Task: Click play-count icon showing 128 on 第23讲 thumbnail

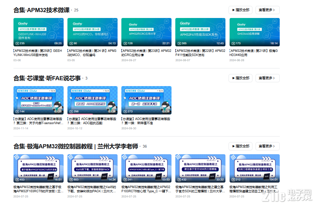Action: [x=126, y=44]
